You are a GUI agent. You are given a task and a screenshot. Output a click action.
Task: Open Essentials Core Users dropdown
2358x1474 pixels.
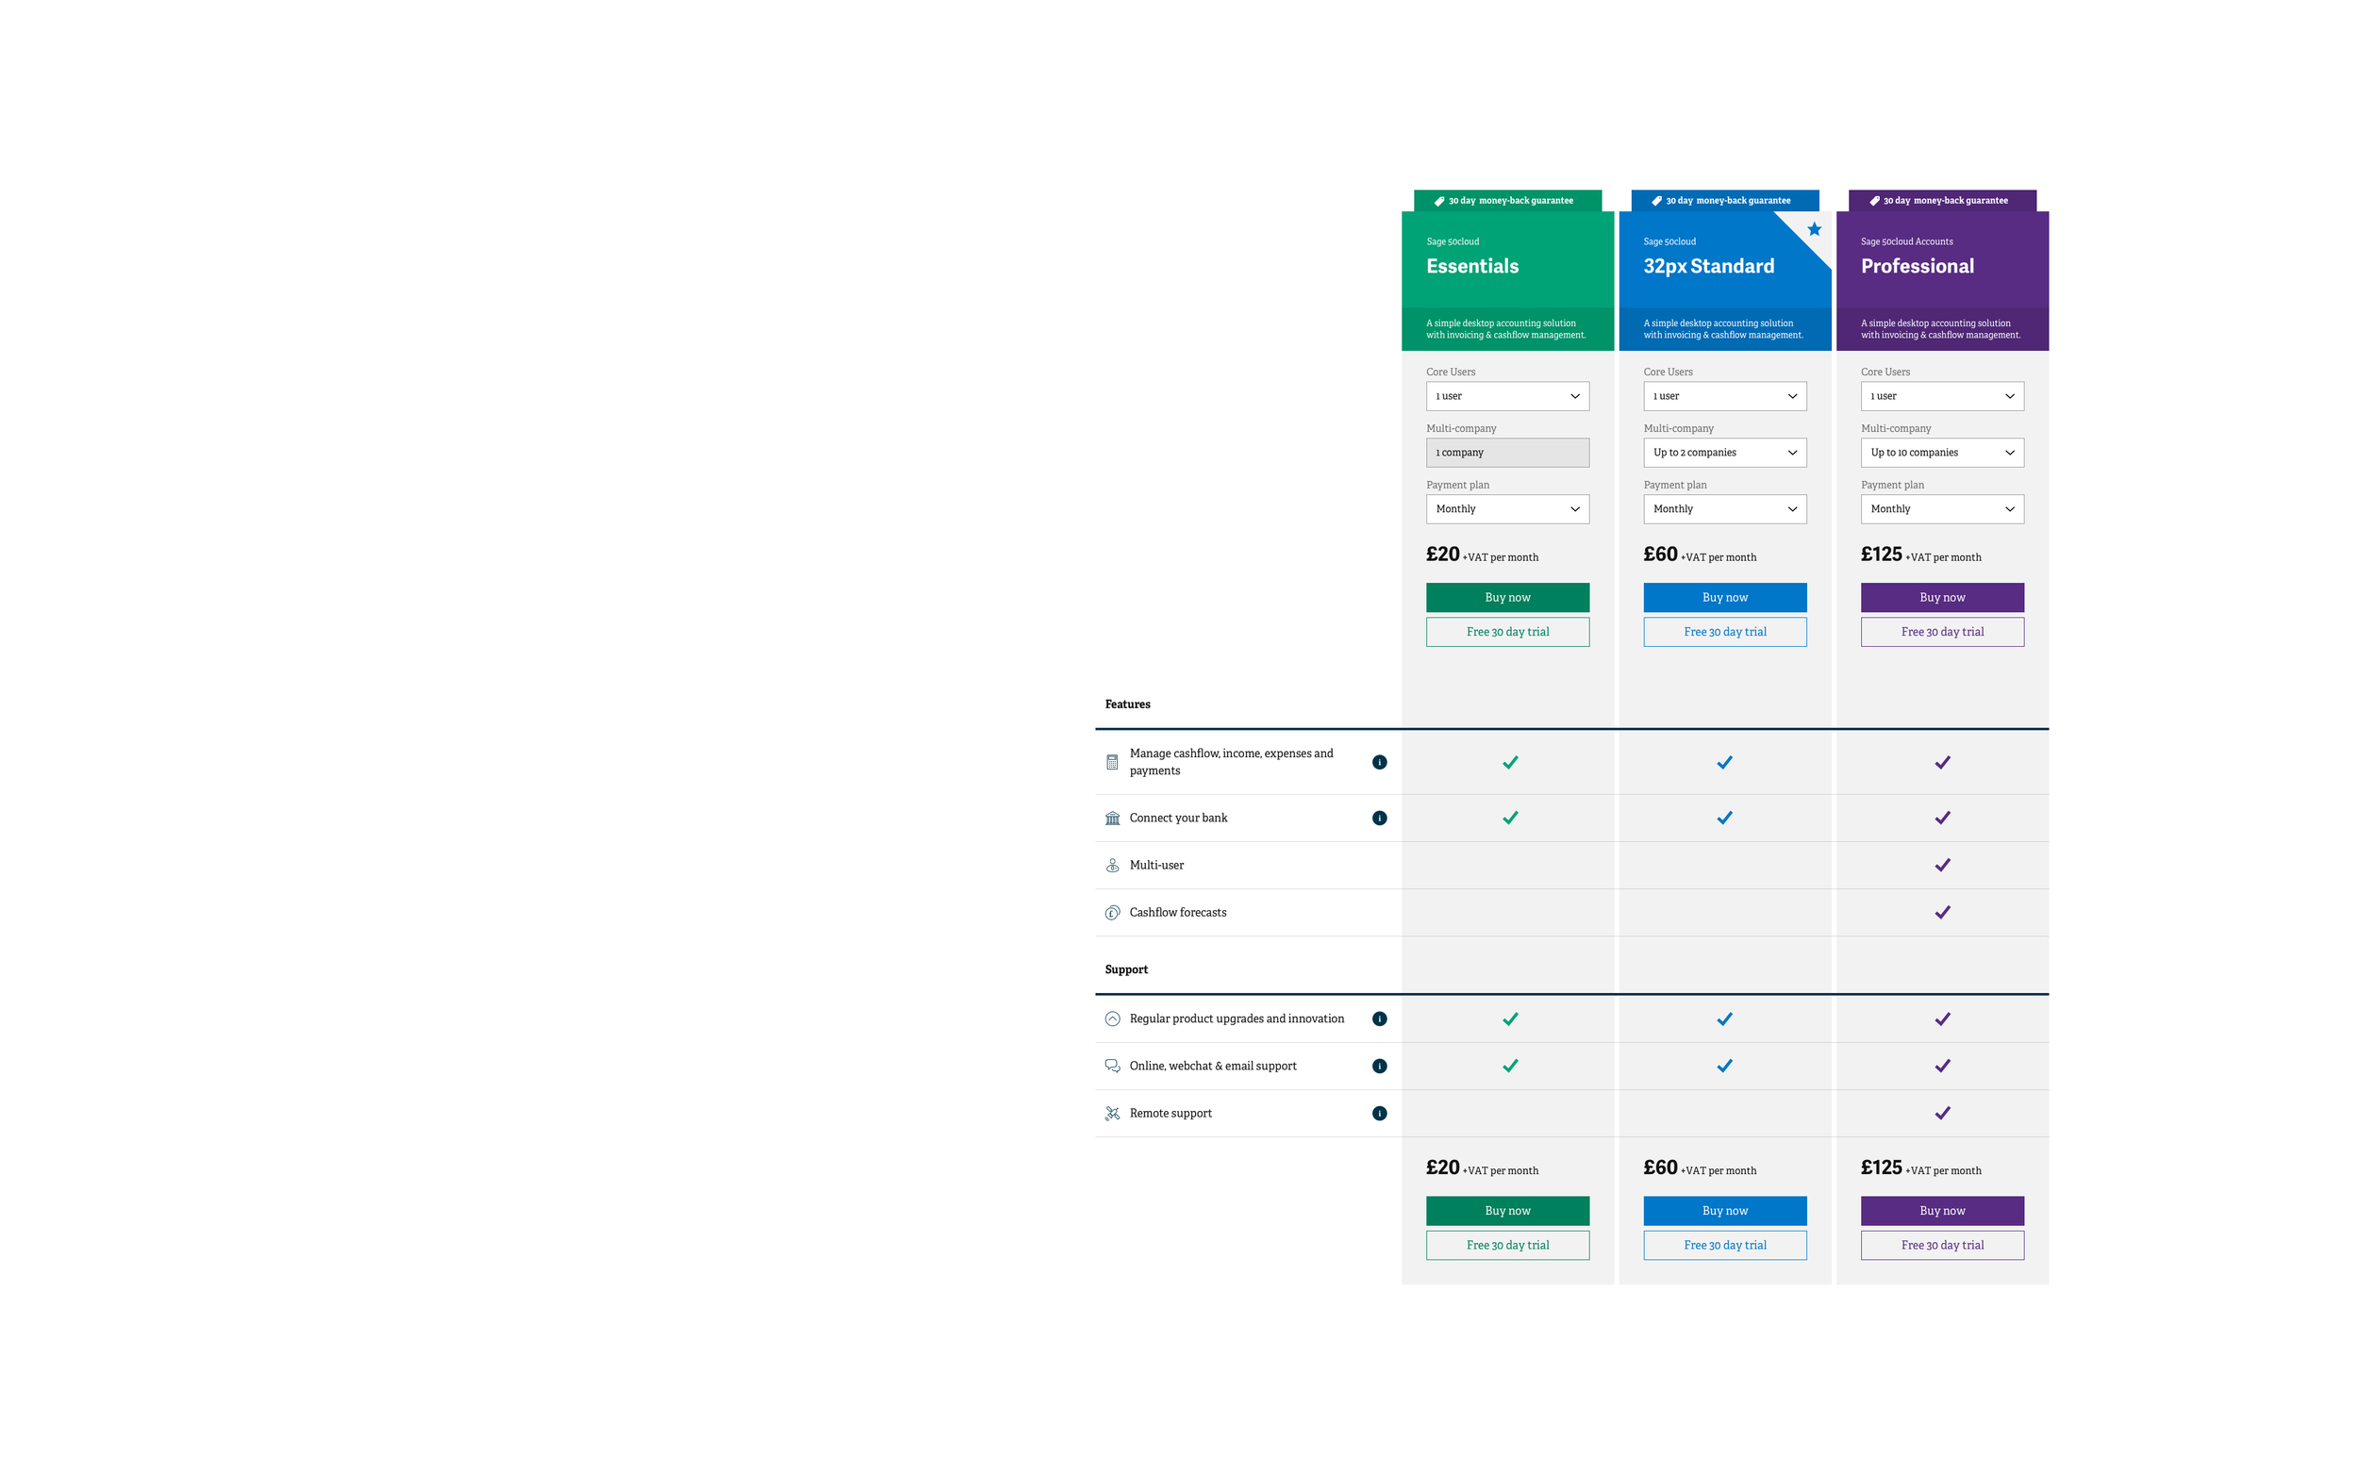[x=1507, y=396]
